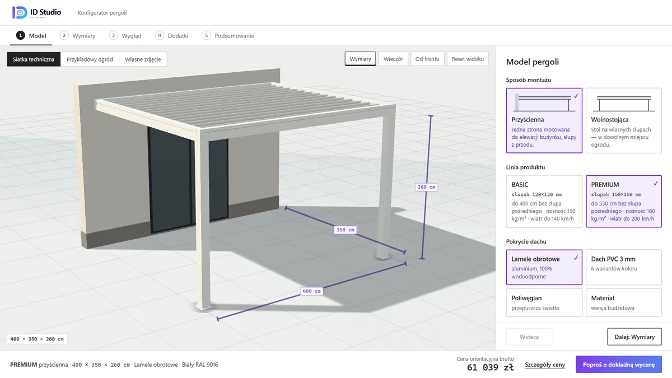
Task: Click the Linia produktu section label
Action: [526, 167]
